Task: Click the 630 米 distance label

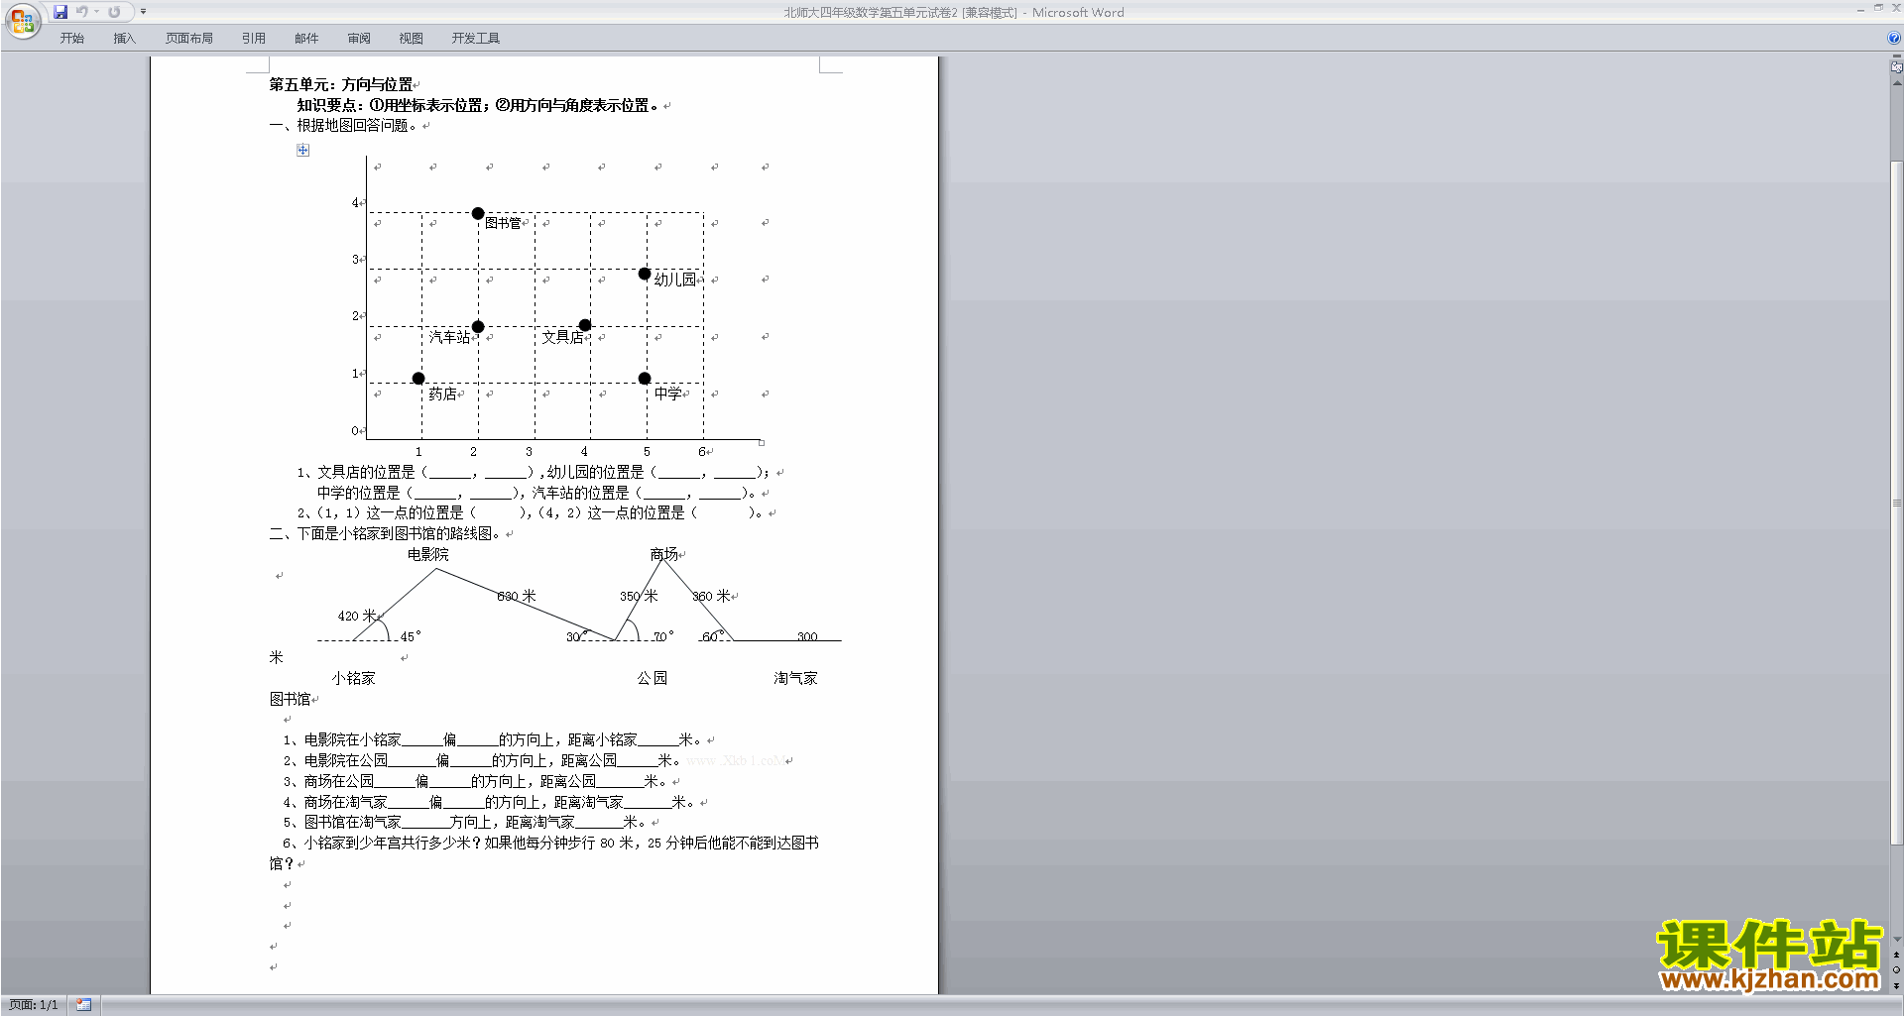Action: pos(517,596)
